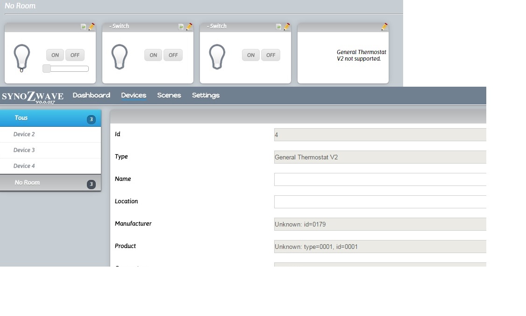Select Device 3 in the sidebar

click(x=50, y=150)
